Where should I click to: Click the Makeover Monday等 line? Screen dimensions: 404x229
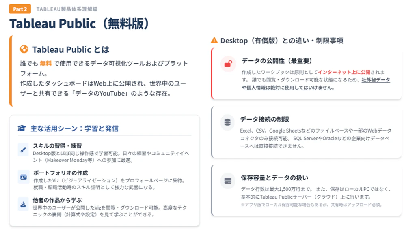pyautogui.click(x=83, y=160)
